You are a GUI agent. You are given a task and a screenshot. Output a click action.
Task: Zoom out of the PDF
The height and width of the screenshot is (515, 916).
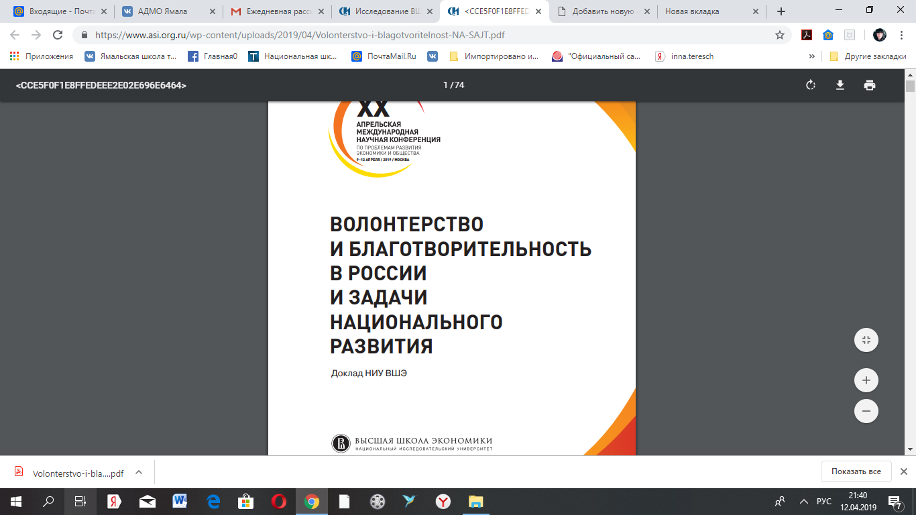coord(866,411)
